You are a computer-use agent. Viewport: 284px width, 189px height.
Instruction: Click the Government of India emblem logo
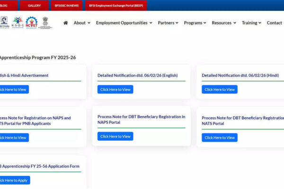click(x=45, y=23)
